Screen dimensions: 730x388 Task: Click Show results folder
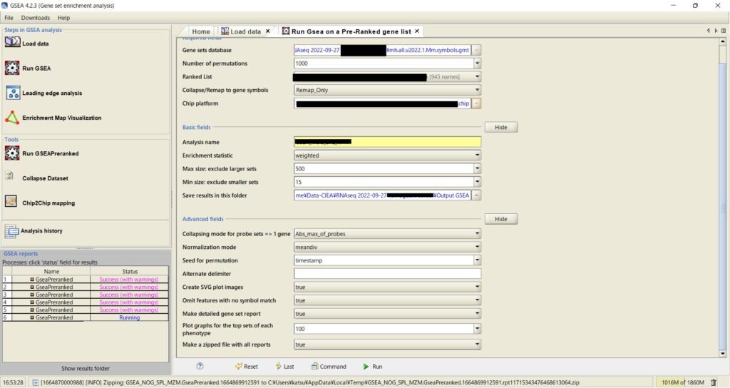click(86, 369)
